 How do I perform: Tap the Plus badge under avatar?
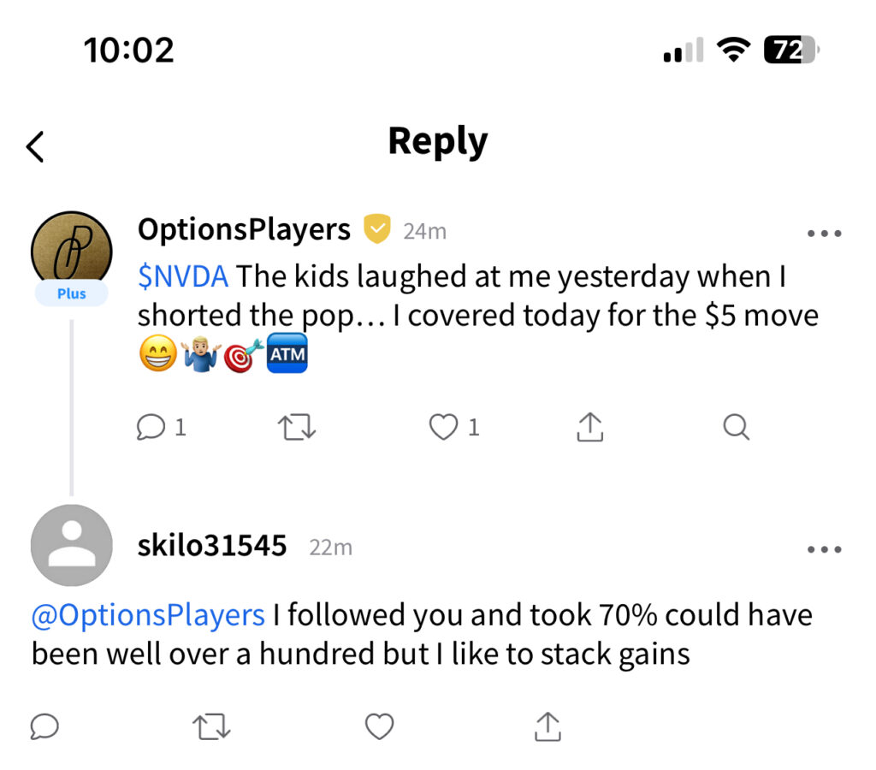point(72,293)
